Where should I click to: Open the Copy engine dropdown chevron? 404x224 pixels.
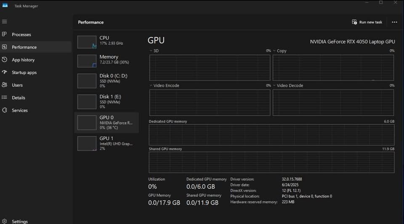[274, 51]
